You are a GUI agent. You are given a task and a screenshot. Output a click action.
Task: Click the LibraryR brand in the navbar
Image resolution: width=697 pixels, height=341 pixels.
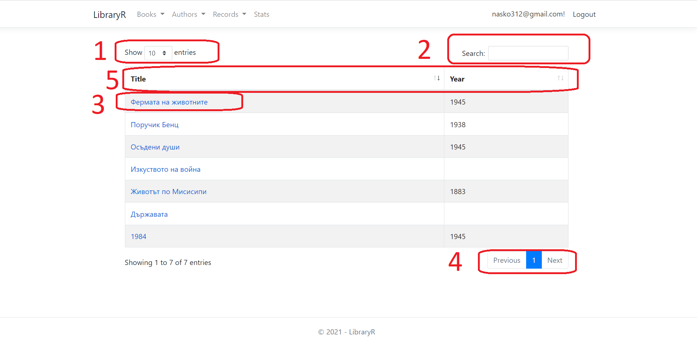pyautogui.click(x=109, y=15)
